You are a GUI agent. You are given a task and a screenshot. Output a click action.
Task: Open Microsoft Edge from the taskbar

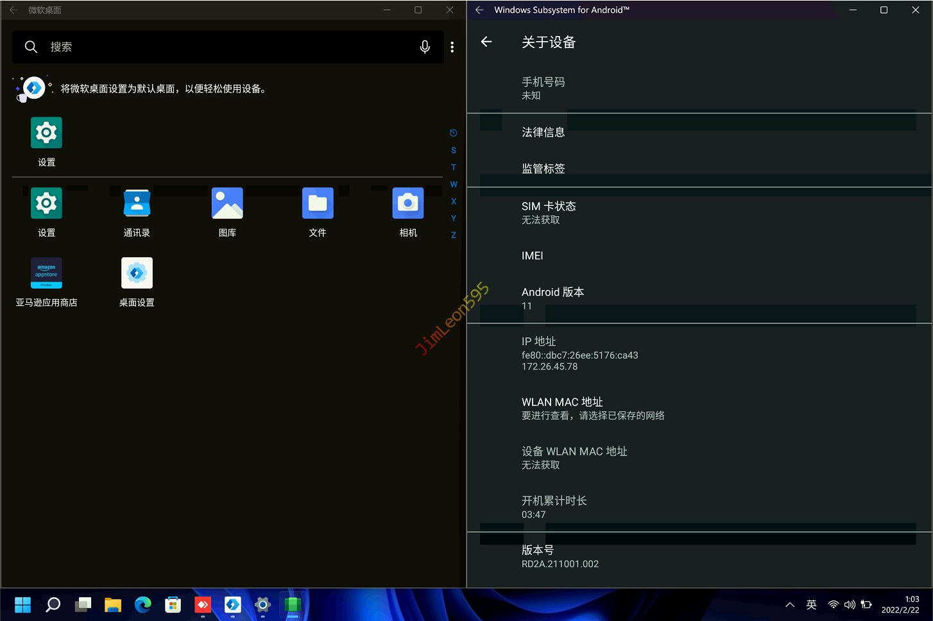[142, 604]
